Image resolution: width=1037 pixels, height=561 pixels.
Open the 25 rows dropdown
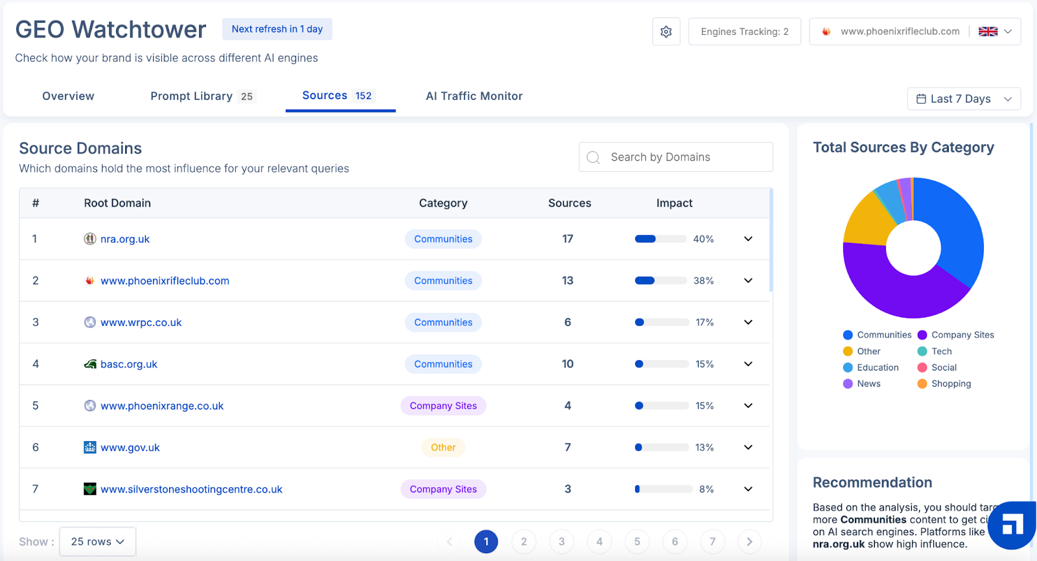click(97, 542)
